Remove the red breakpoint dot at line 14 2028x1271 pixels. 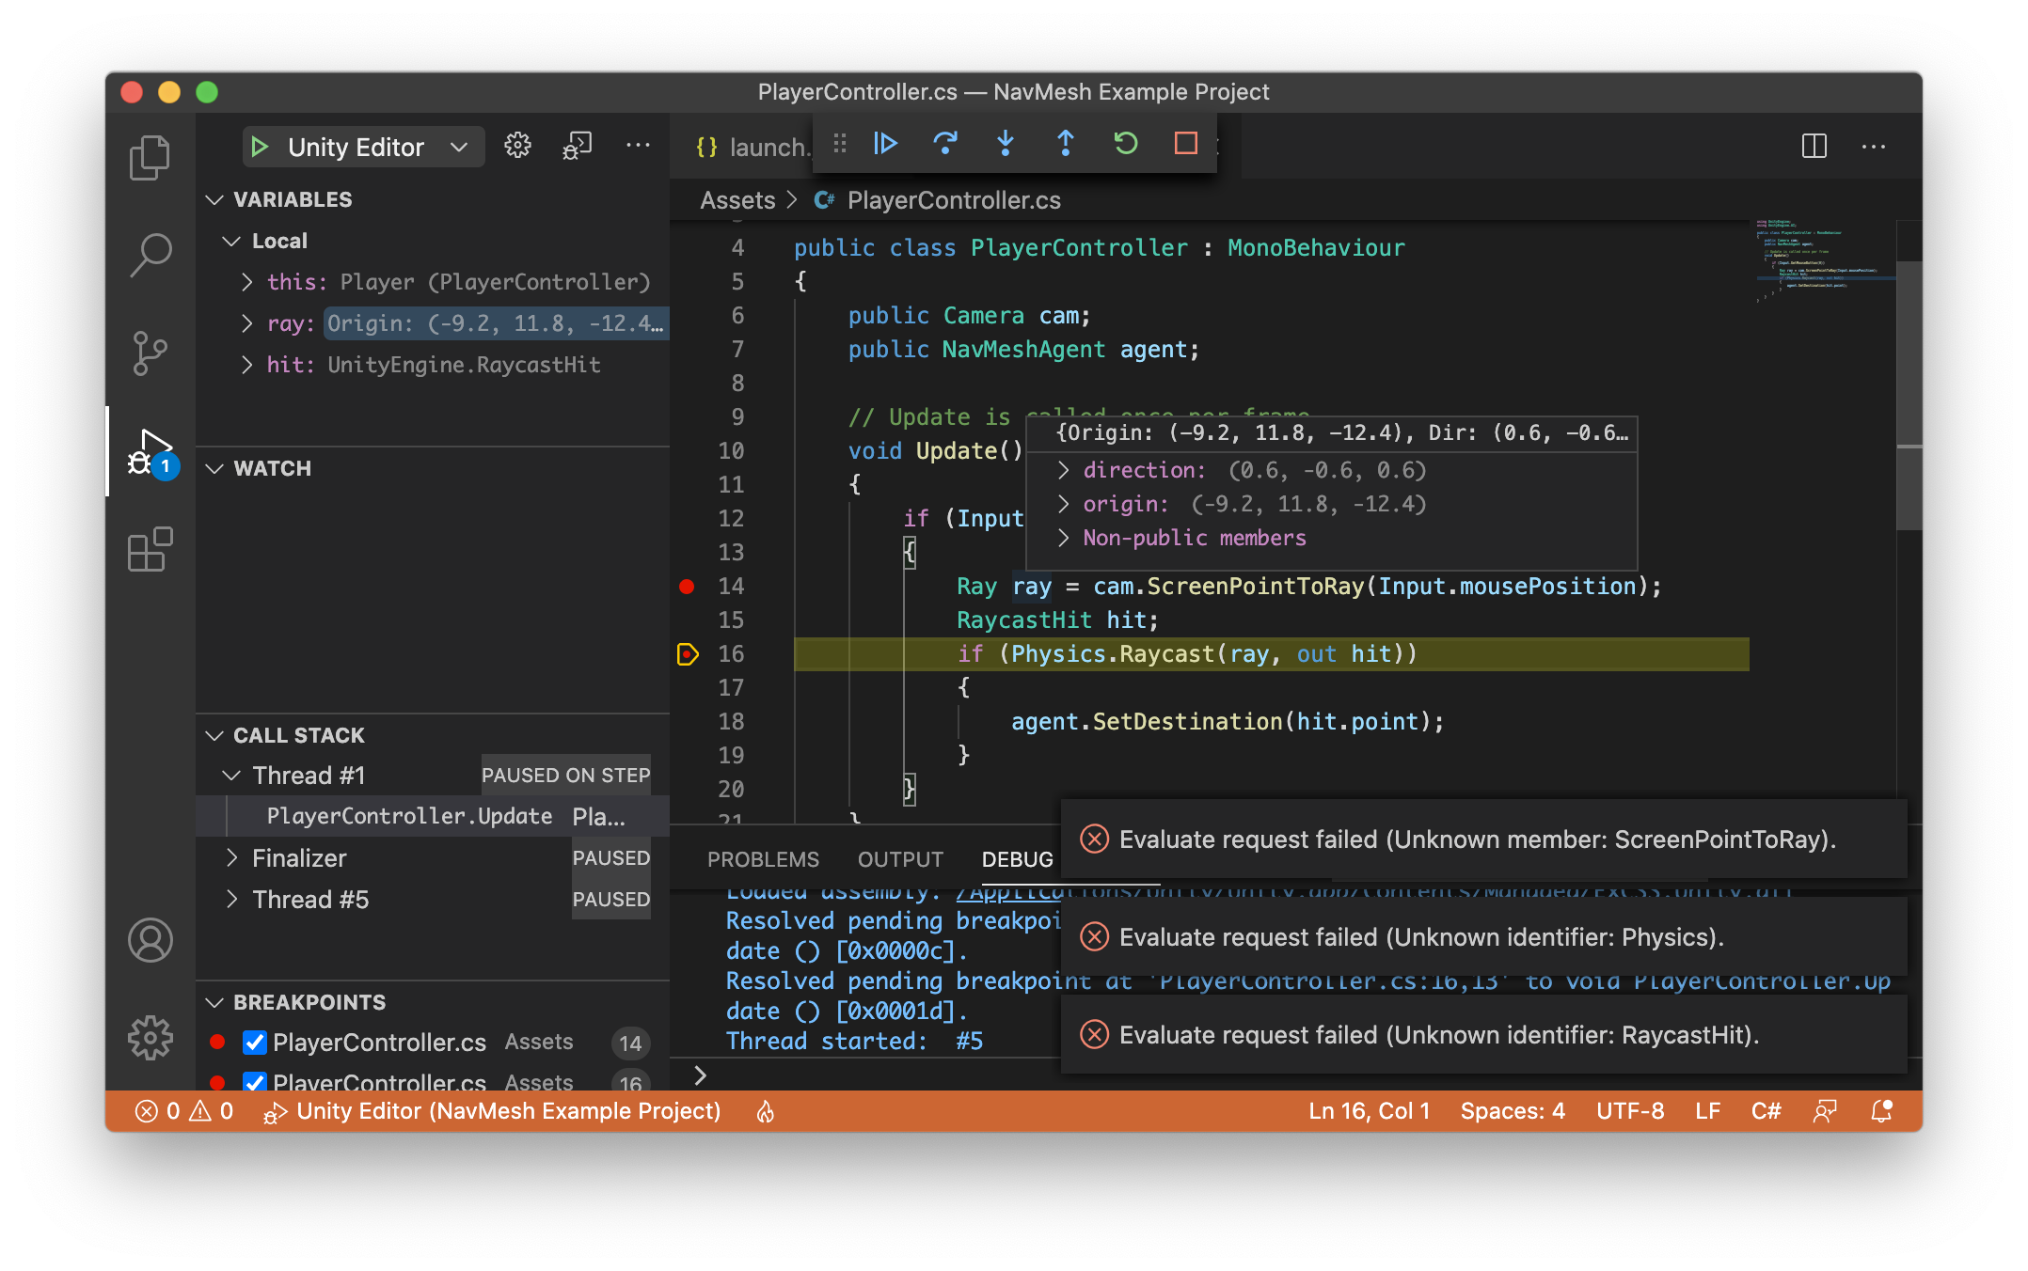point(687,587)
